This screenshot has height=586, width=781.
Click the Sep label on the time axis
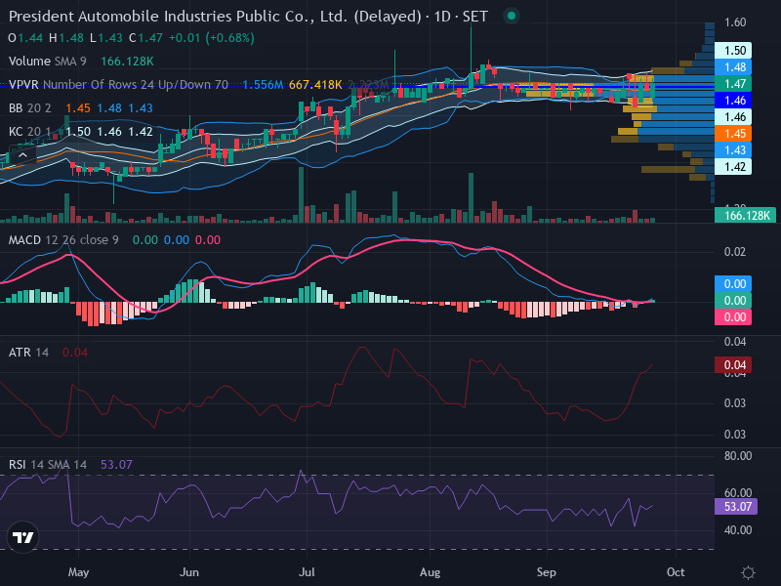coord(547,572)
